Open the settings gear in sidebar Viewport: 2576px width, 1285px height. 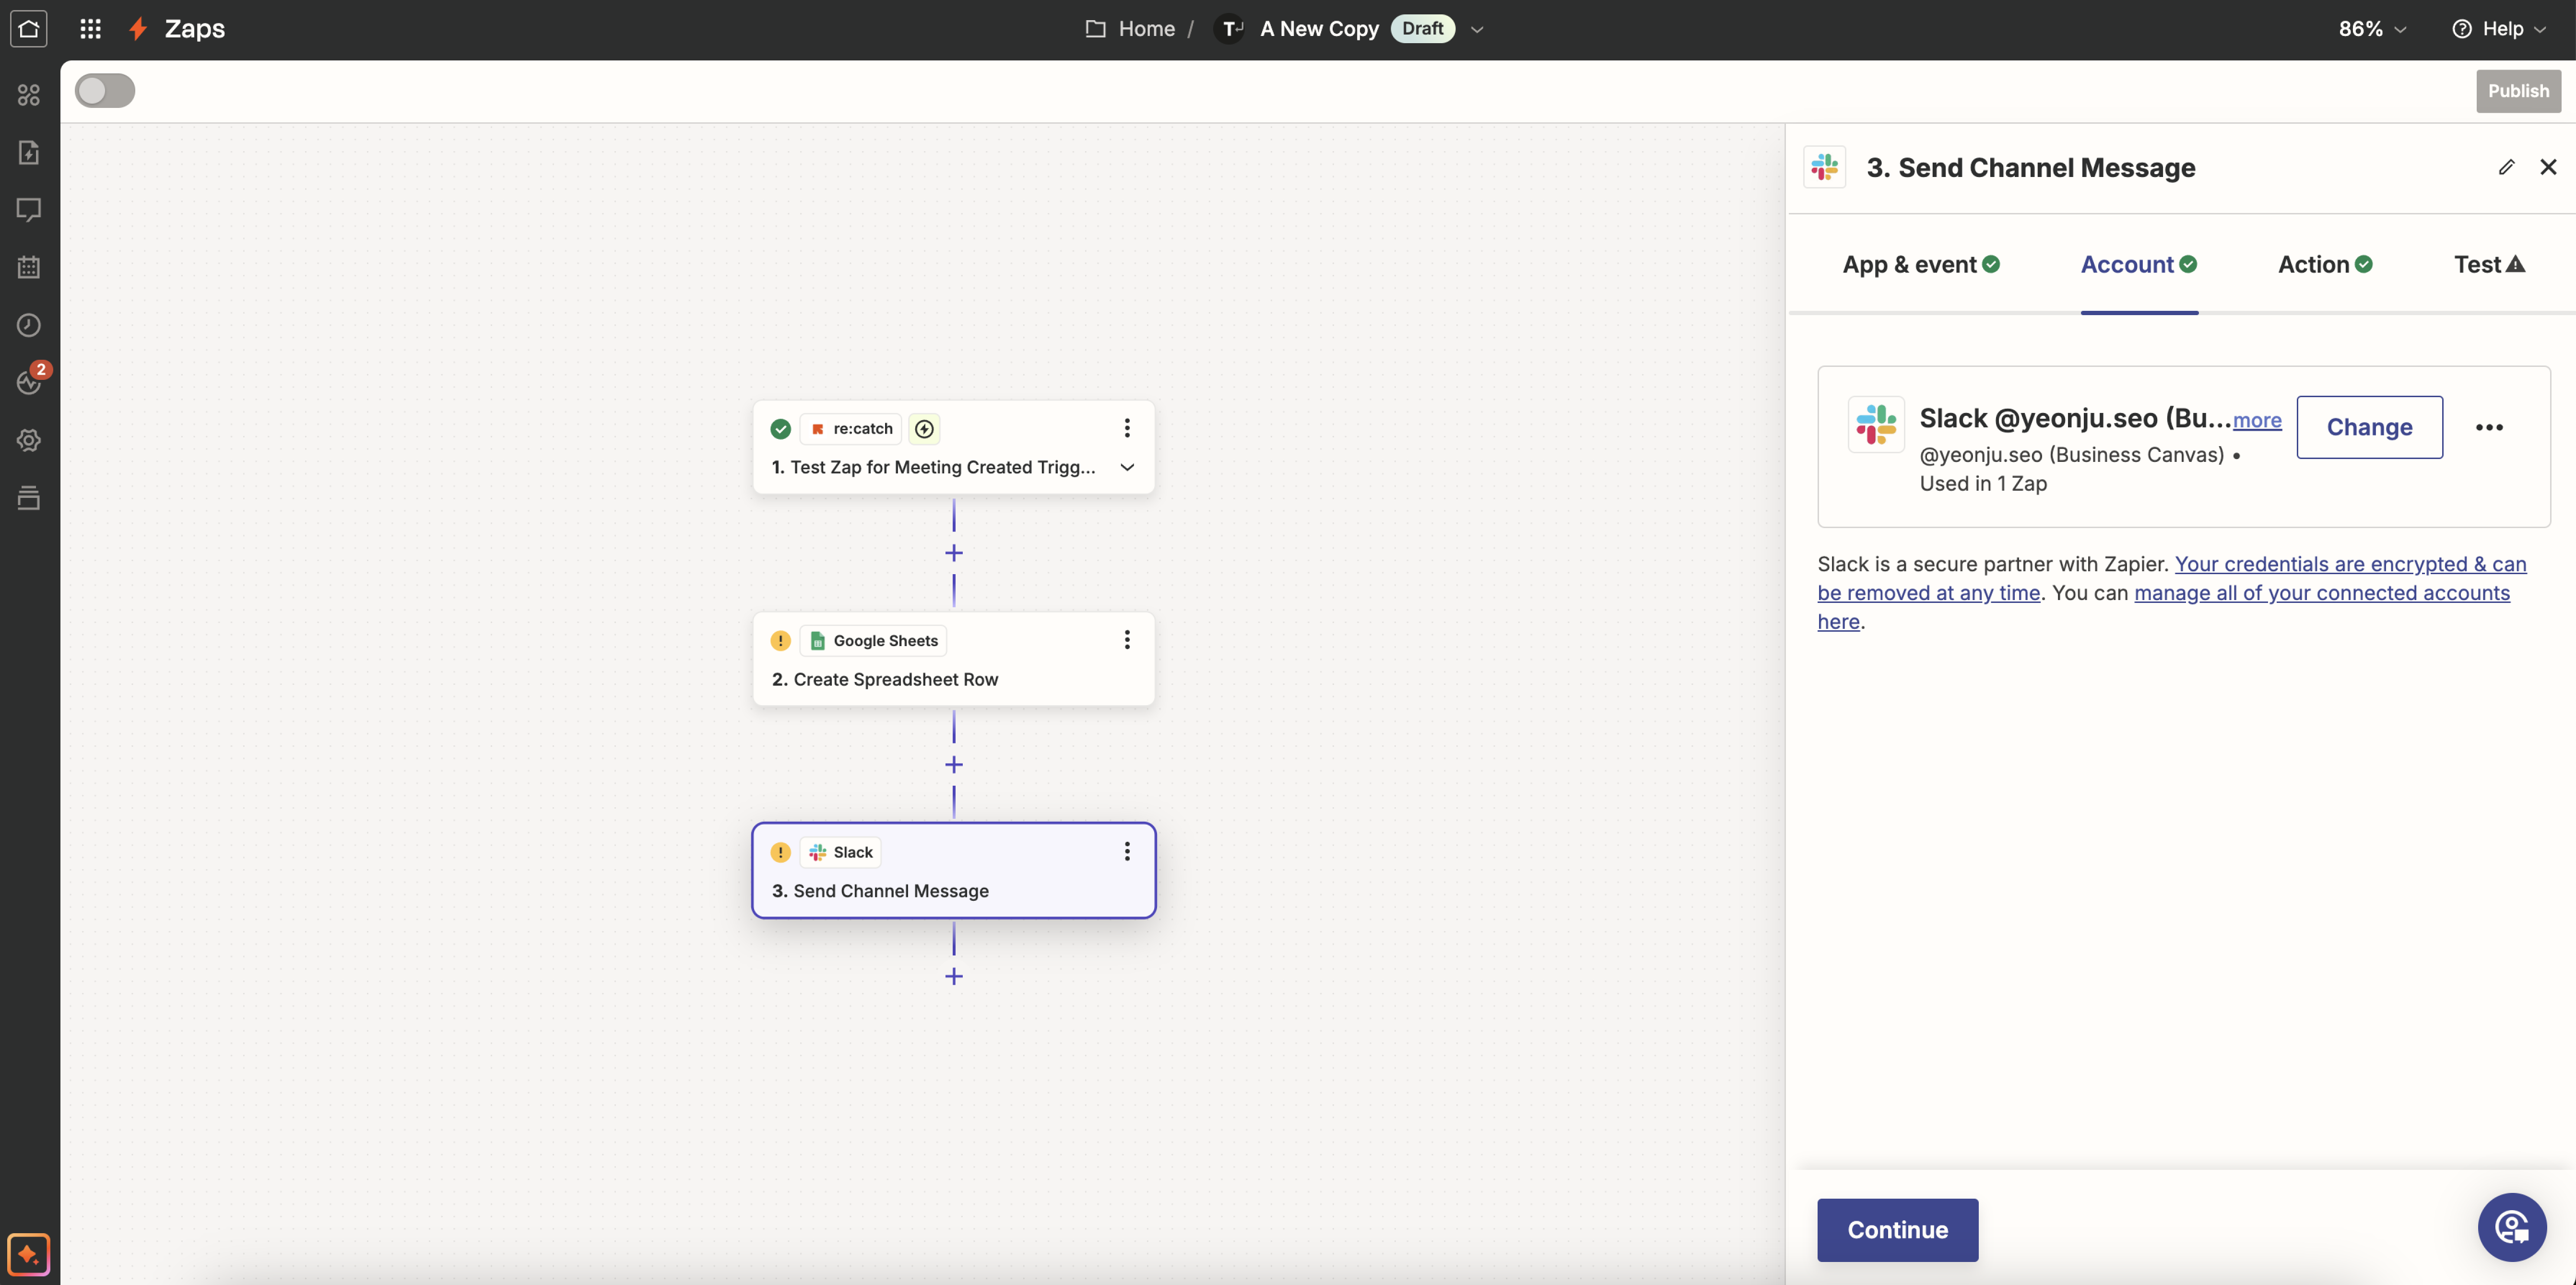click(29, 440)
